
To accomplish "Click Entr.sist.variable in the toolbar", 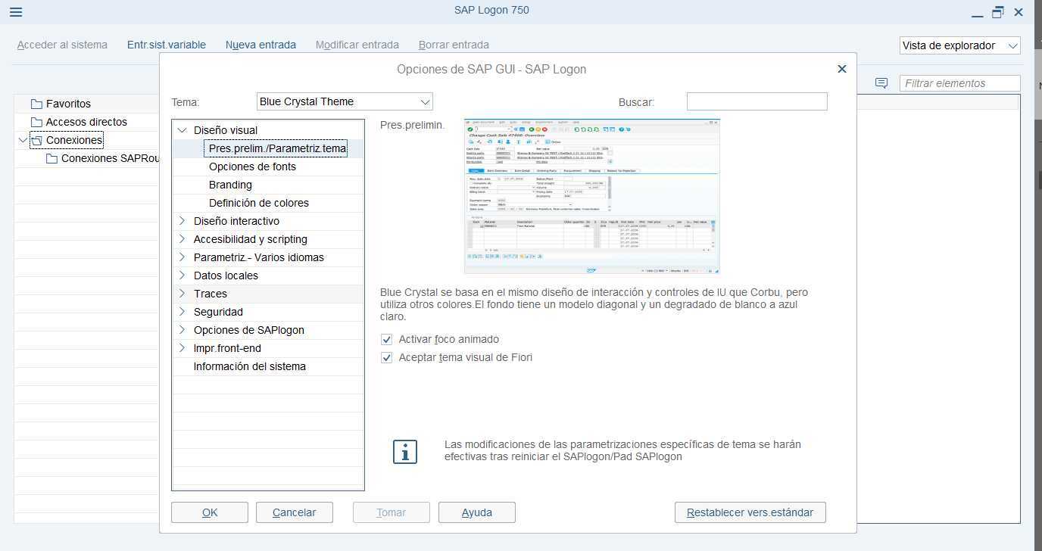I will pyautogui.click(x=167, y=45).
